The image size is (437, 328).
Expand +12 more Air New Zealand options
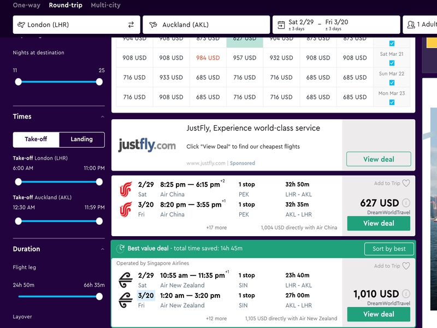click(x=216, y=319)
